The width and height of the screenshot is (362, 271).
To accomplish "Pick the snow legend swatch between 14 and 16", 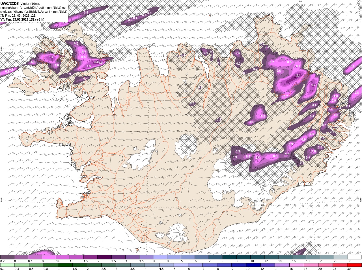I will point(285,257).
